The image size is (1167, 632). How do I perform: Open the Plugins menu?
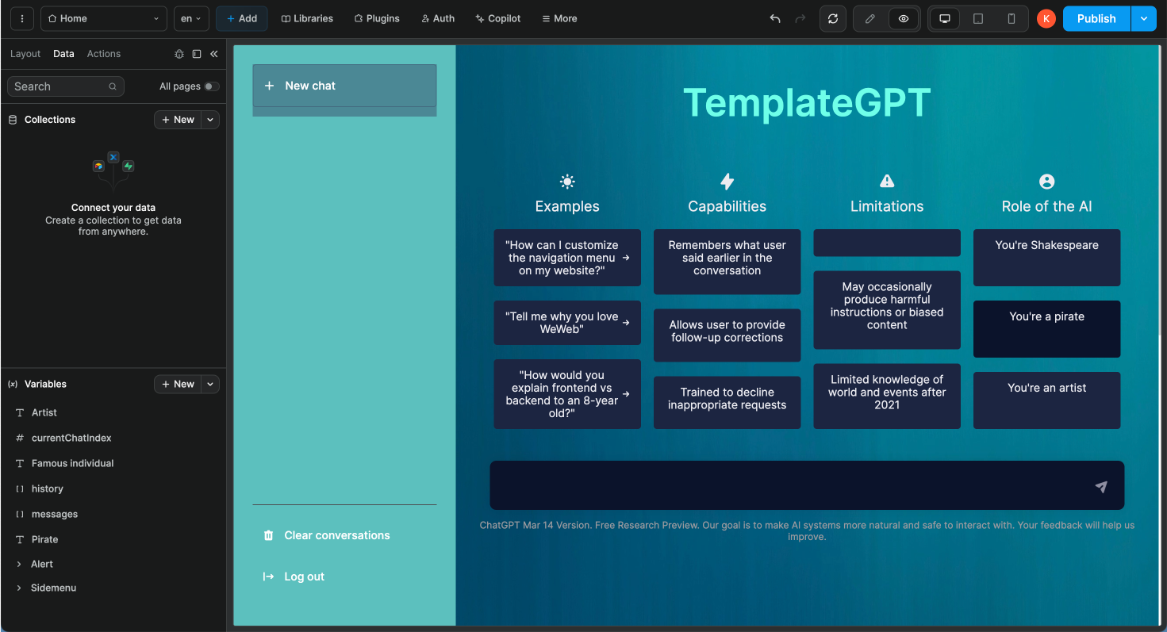[x=376, y=19]
